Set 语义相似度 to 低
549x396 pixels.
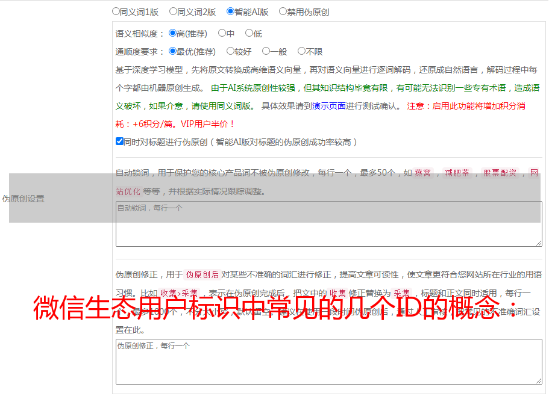(249, 33)
